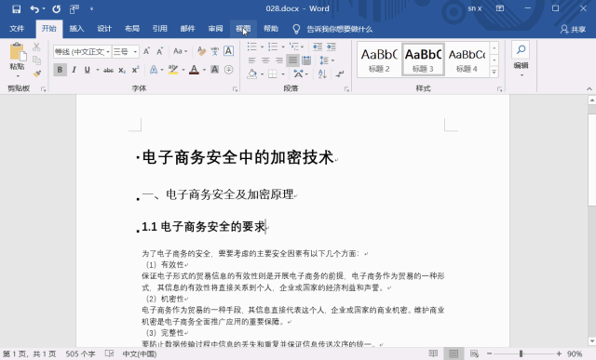
Task: Toggle bold formatting
Action: point(60,70)
